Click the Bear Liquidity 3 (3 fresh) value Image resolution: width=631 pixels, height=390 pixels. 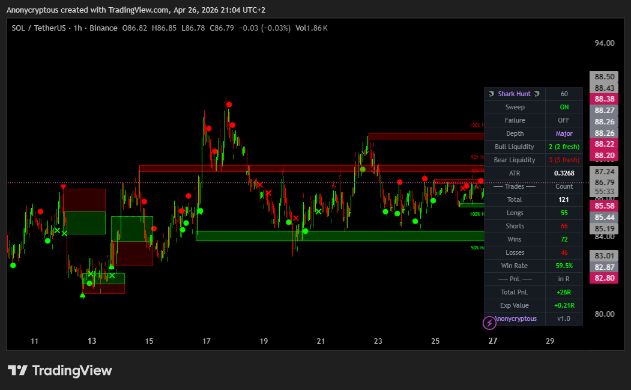564,160
